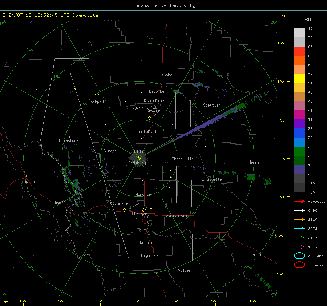Click the light grey 70-80 dBZ swatch

pyautogui.click(x=299, y=33)
